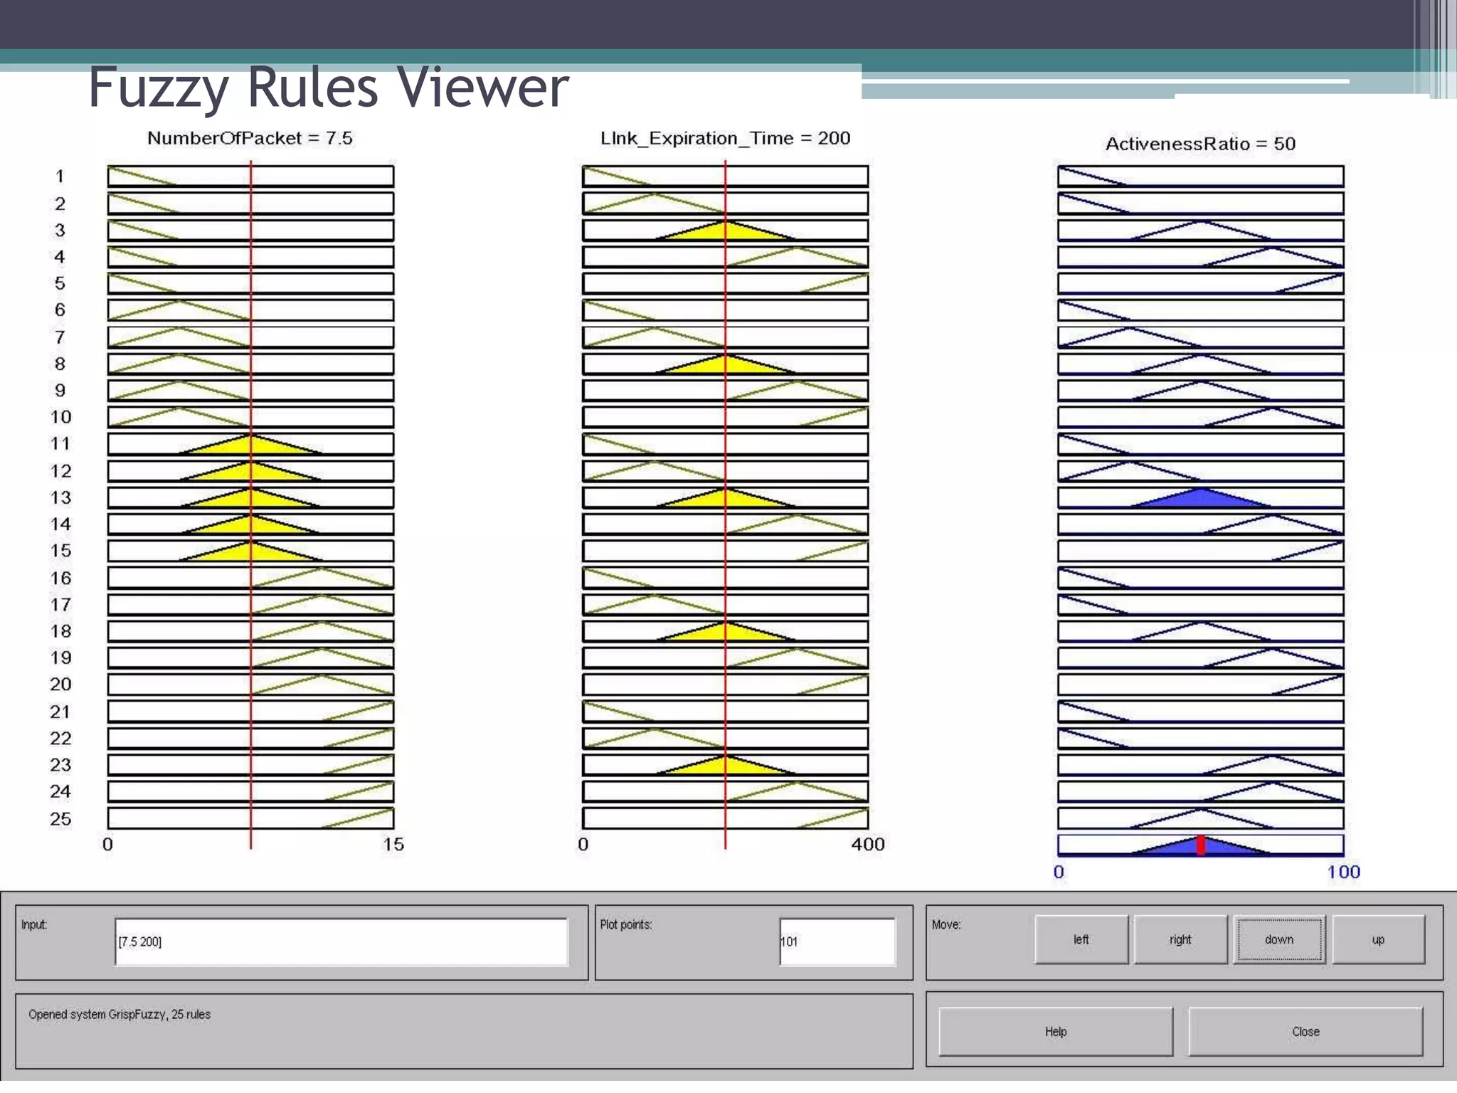Click the 'left' move button
1457x1093 pixels.
[1081, 939]
